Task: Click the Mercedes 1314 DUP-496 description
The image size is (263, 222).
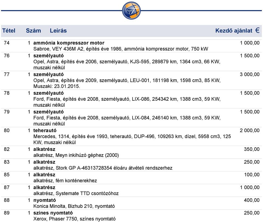Action: coord(132,139)
